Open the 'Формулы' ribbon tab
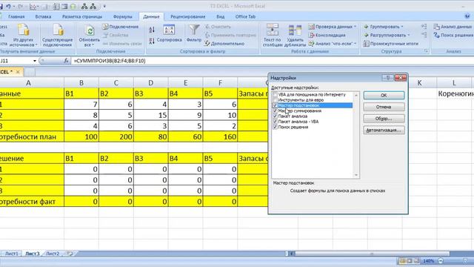Image resolution: width=474 pixels, height=267 pixels. click(x=123, y=16)
